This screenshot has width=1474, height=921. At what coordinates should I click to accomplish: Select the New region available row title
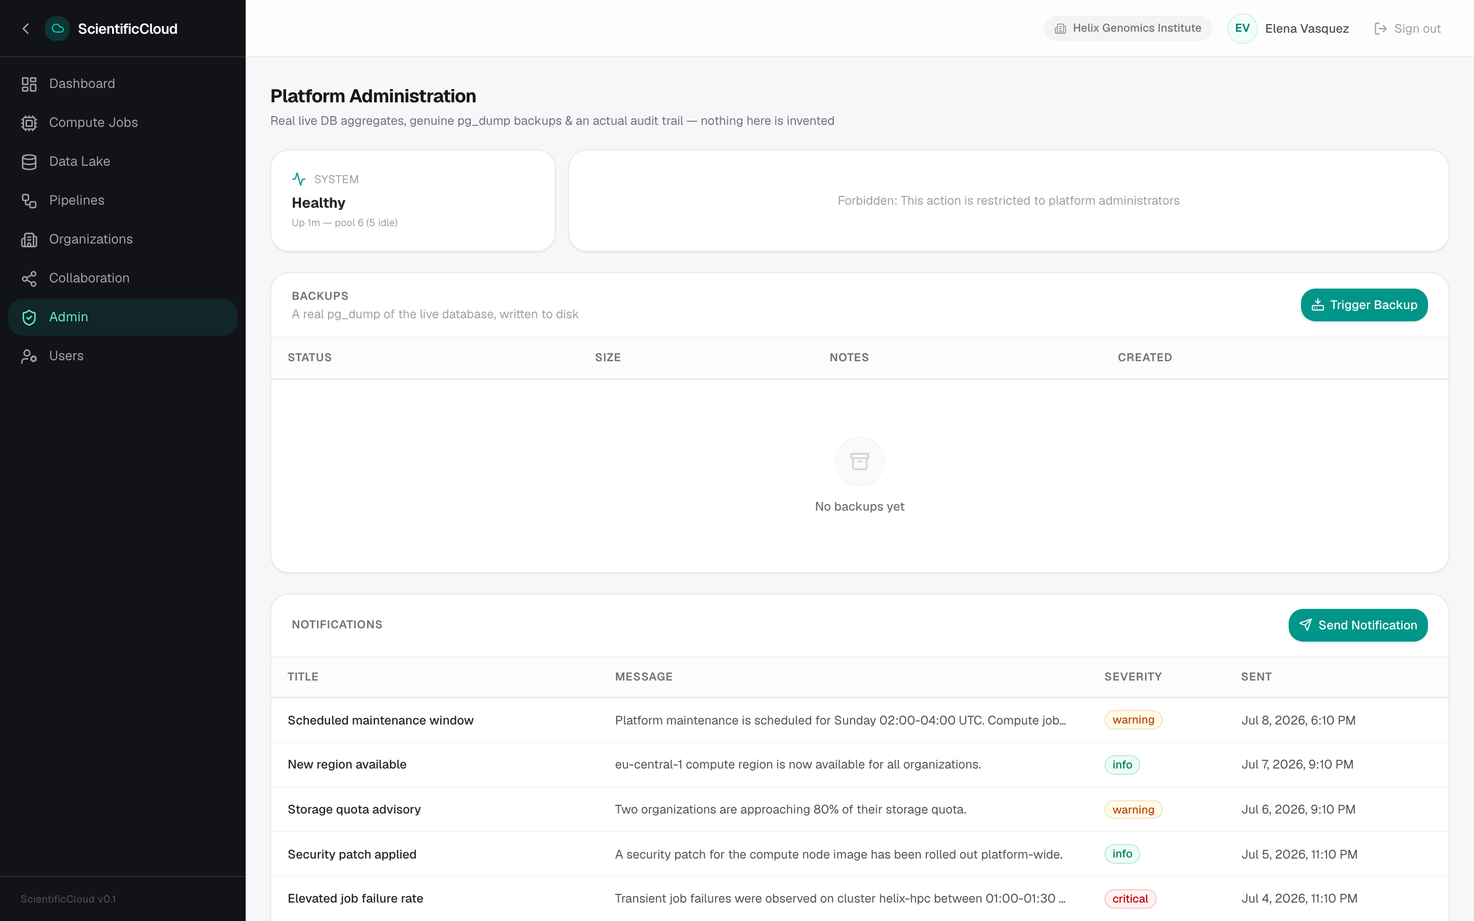[346, 764]
